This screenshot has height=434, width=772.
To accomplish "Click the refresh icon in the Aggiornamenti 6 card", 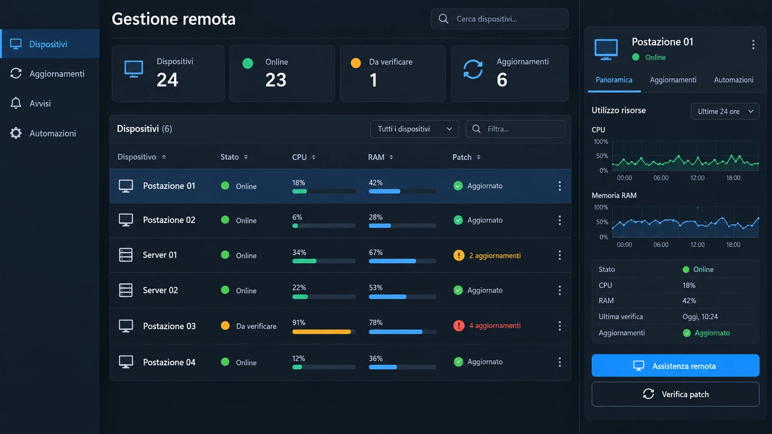I will tap(473, 69).
